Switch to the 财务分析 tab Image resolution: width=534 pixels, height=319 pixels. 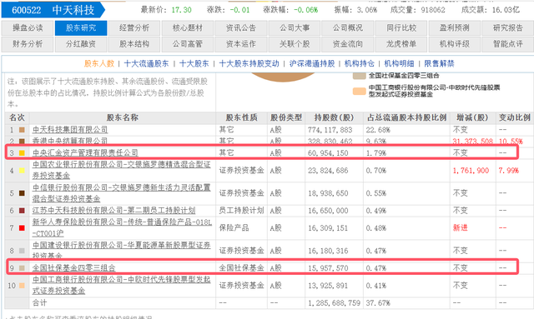click(x=28, y=44)
